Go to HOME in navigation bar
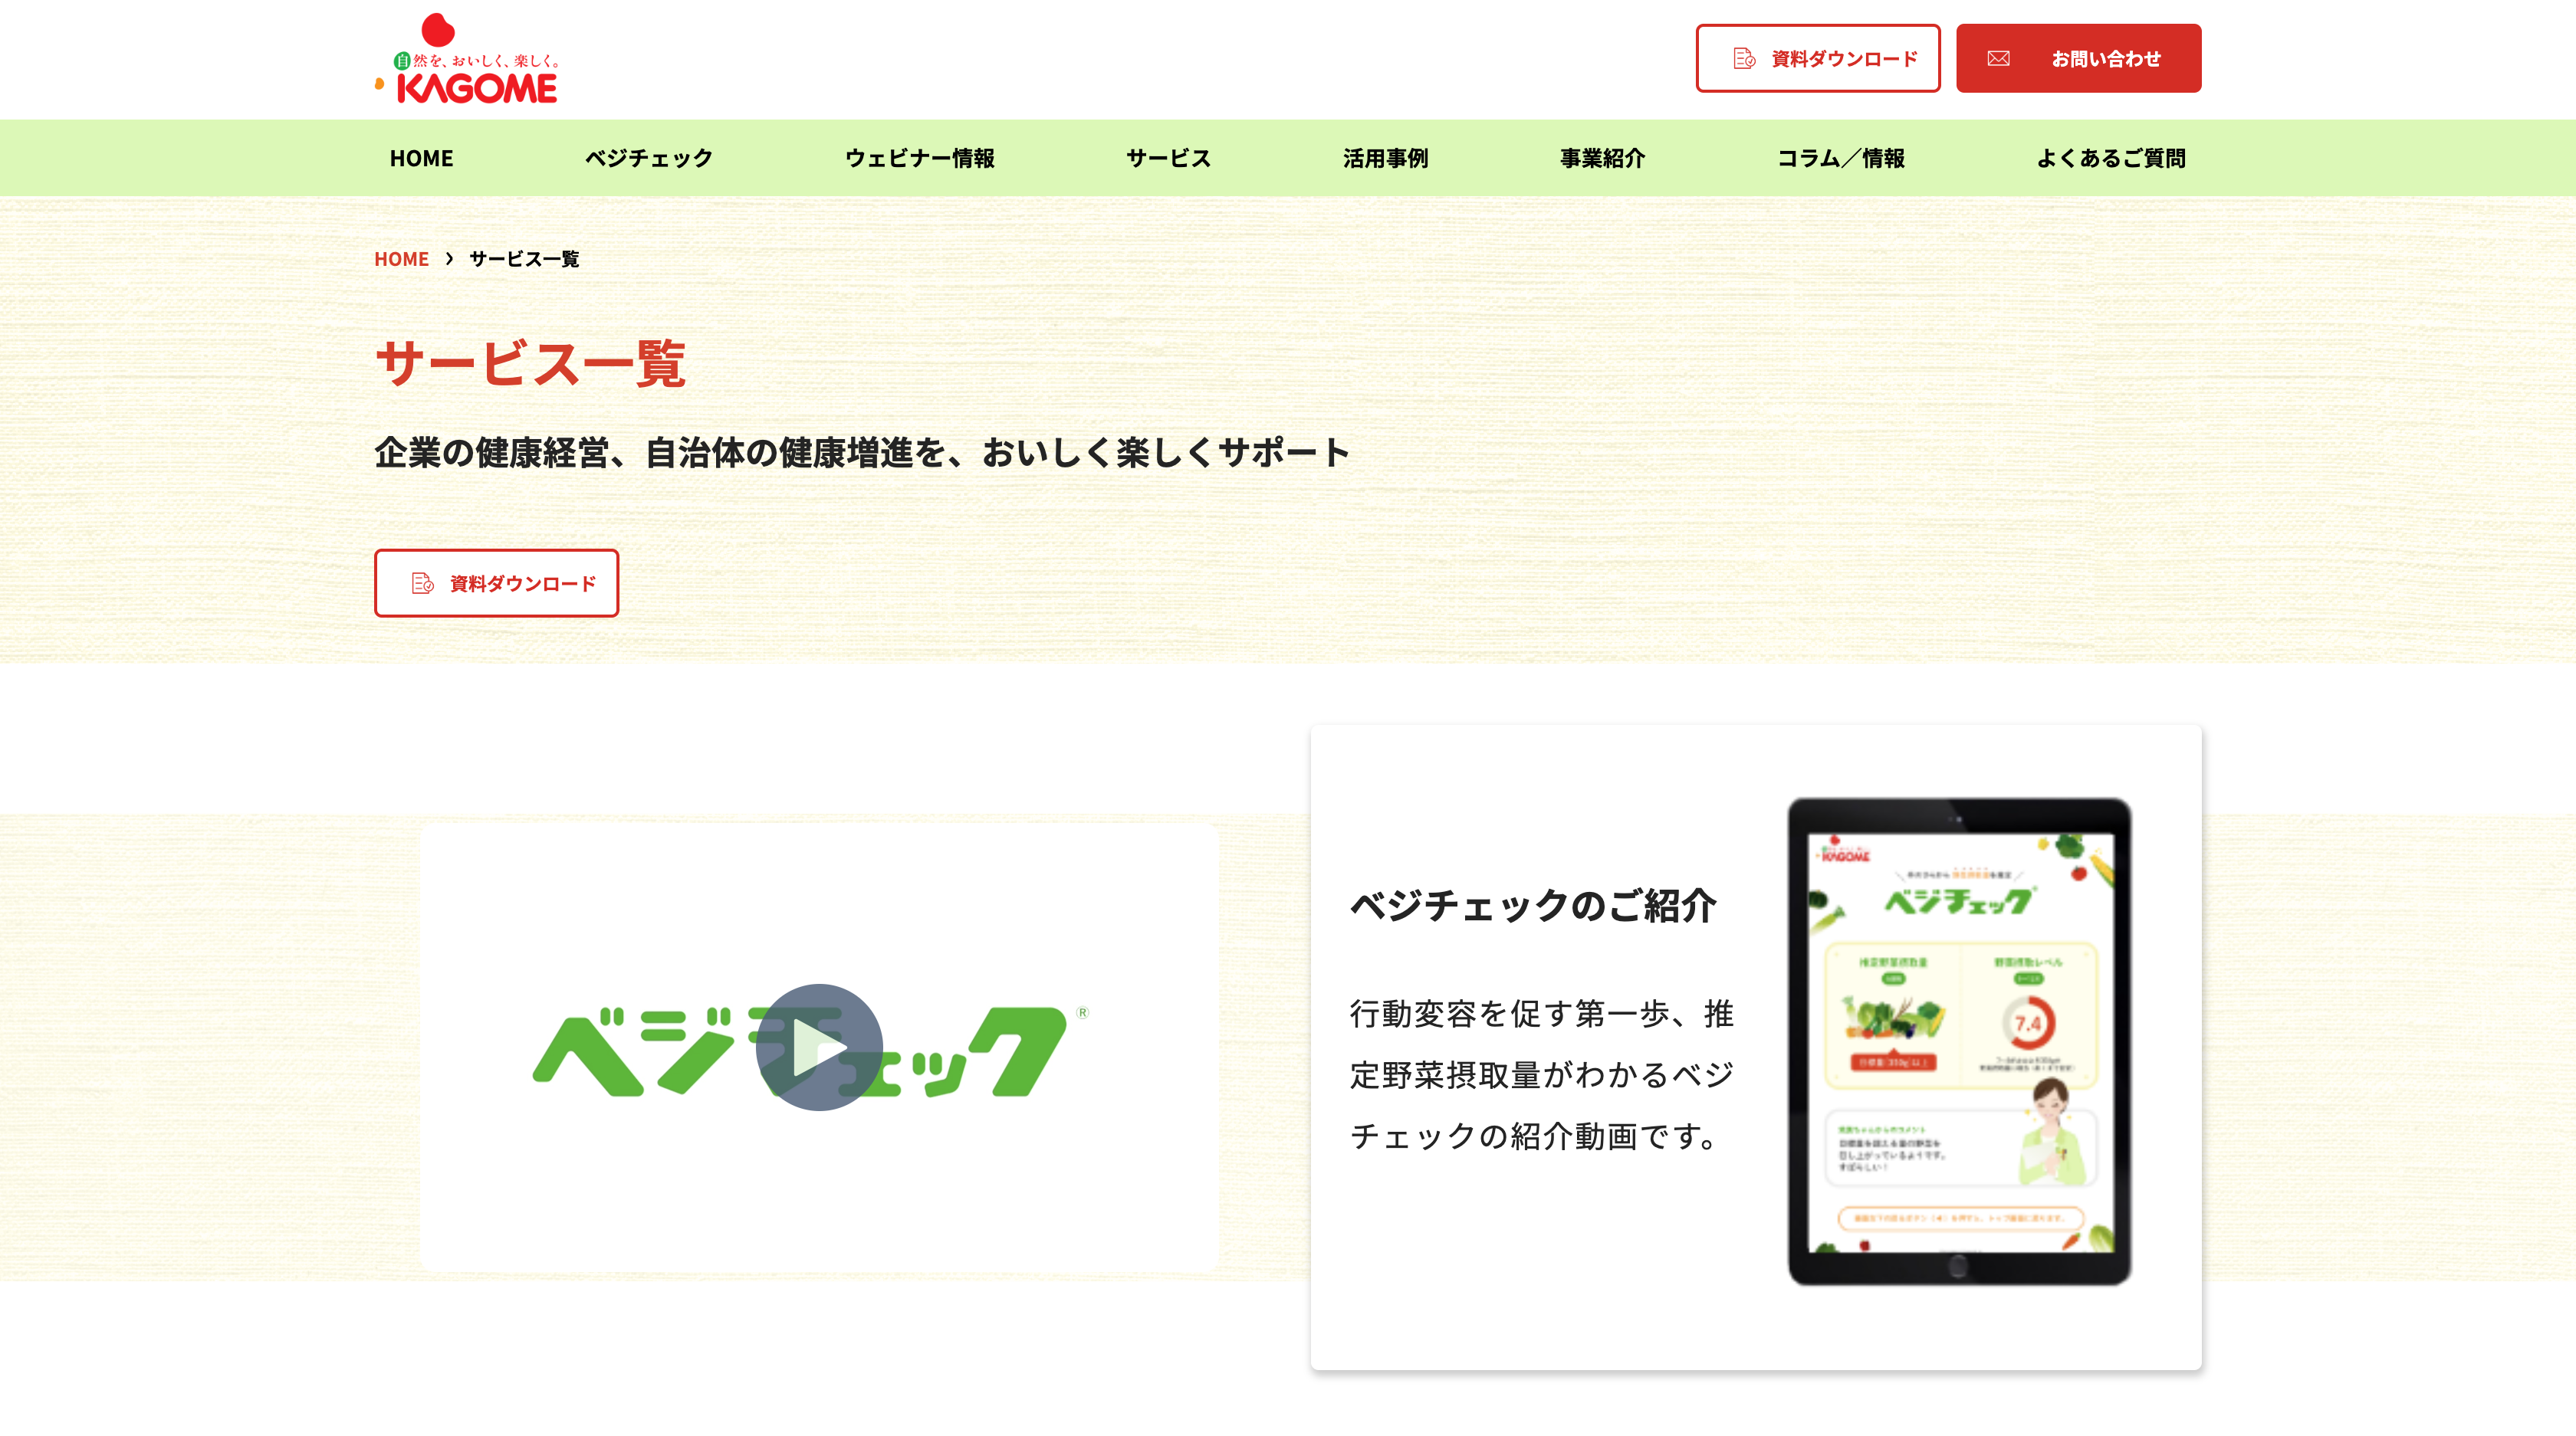The width and height of the screenshot is (2576, 1436). 421,158
